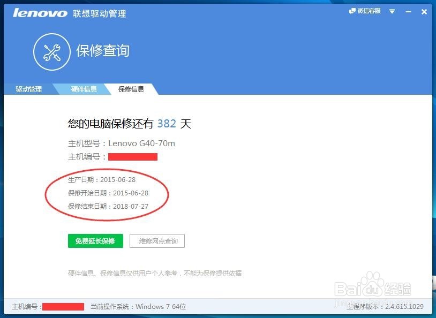This screenshot has height=318, width=436.
Task: Select the 保修信息 tab
Action: coord(131,89)
